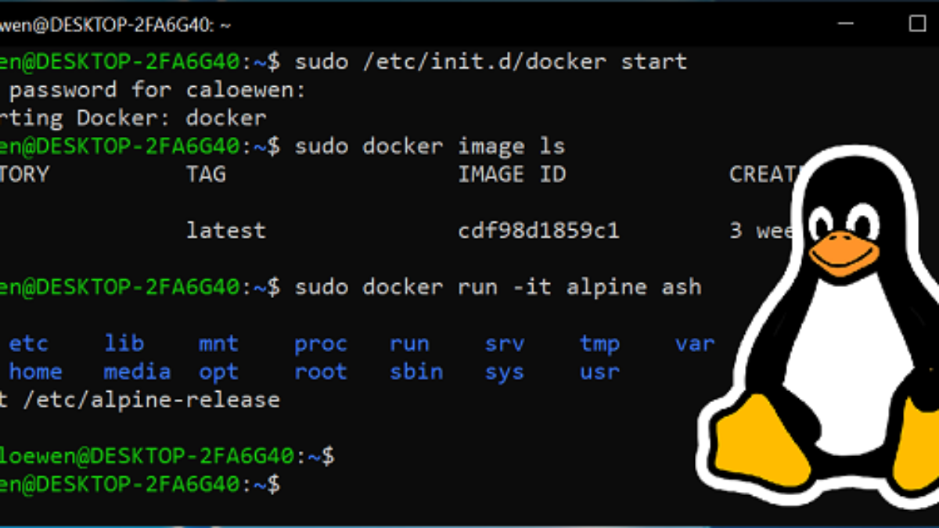Click the 'media' directory entry
The width and height of the screenshot is (939, 528).
click(x=137, y=372)
